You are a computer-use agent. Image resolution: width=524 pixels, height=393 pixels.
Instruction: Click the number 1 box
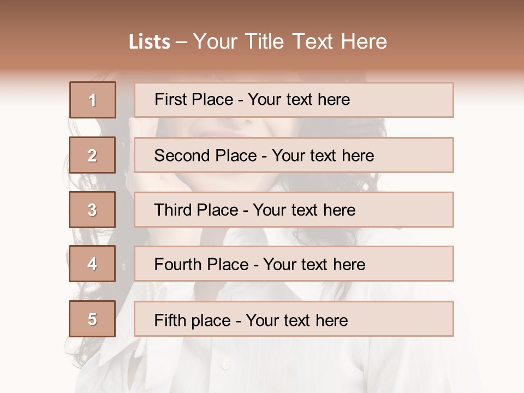(93, 100)
